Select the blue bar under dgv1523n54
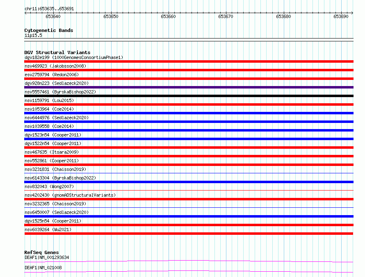Viewport: 365px width, 277px height. coord(189,139)
